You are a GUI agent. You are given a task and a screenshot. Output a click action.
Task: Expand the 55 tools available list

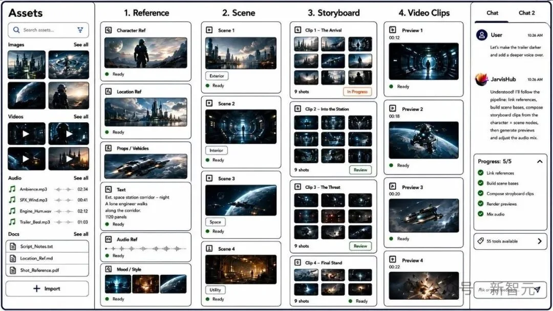[540, 241]
